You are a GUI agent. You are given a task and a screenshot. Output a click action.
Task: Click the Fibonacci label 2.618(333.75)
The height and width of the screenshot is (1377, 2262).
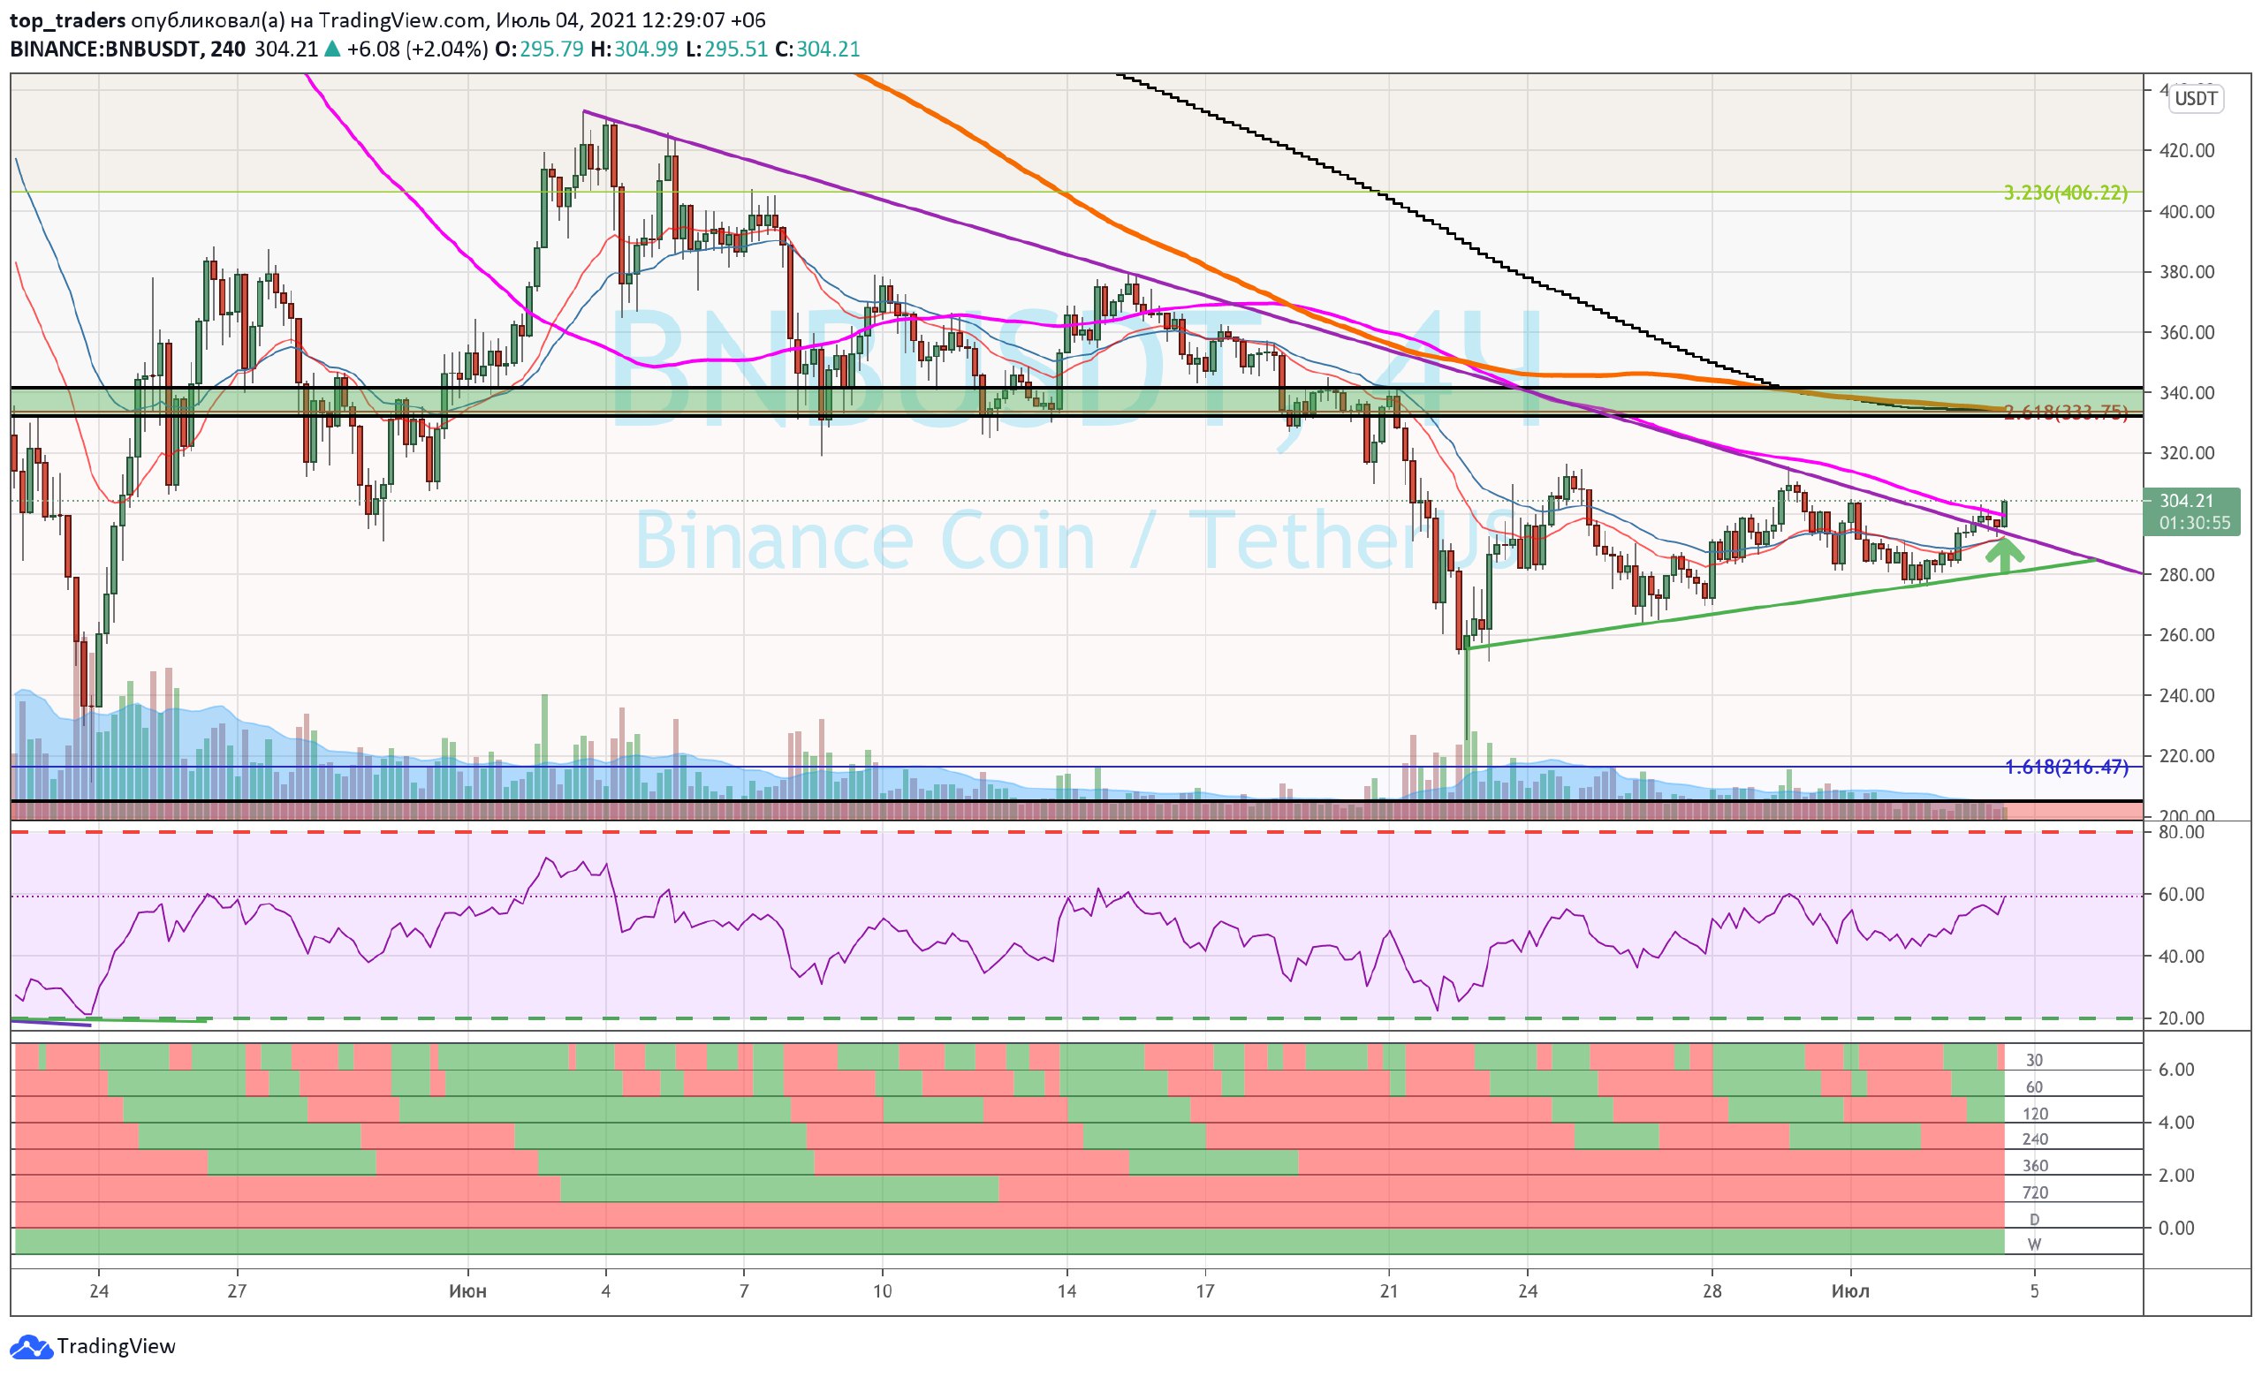coord(2065,412)
